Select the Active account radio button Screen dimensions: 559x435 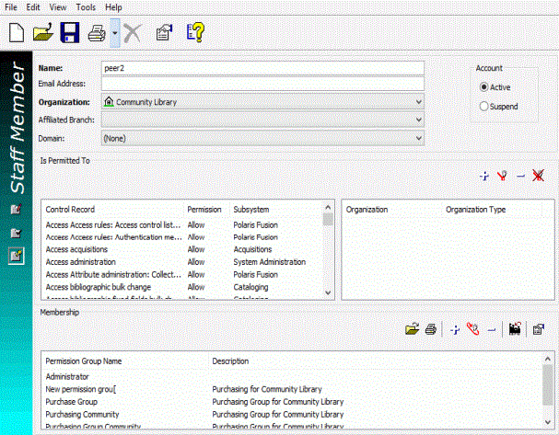tap(485, 87)
